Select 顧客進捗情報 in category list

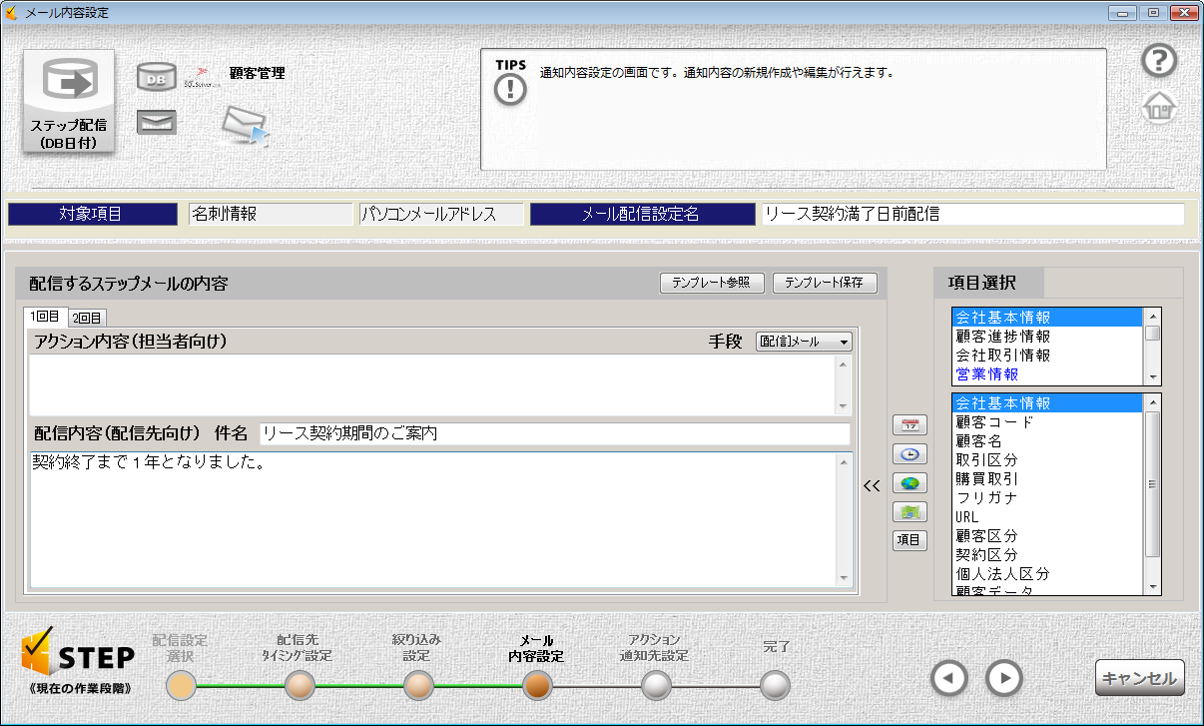click(x=1047, y=337)
